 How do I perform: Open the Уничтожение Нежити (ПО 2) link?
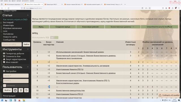point(70,94)
